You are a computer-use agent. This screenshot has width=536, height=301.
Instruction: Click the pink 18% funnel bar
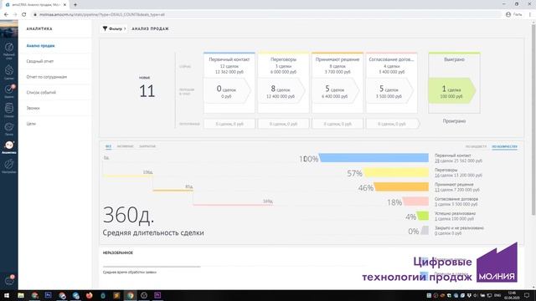pyautogui.click(x=415, y=202)
